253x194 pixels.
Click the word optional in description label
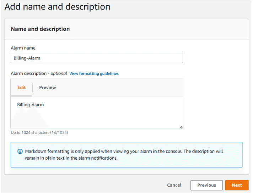59,73
